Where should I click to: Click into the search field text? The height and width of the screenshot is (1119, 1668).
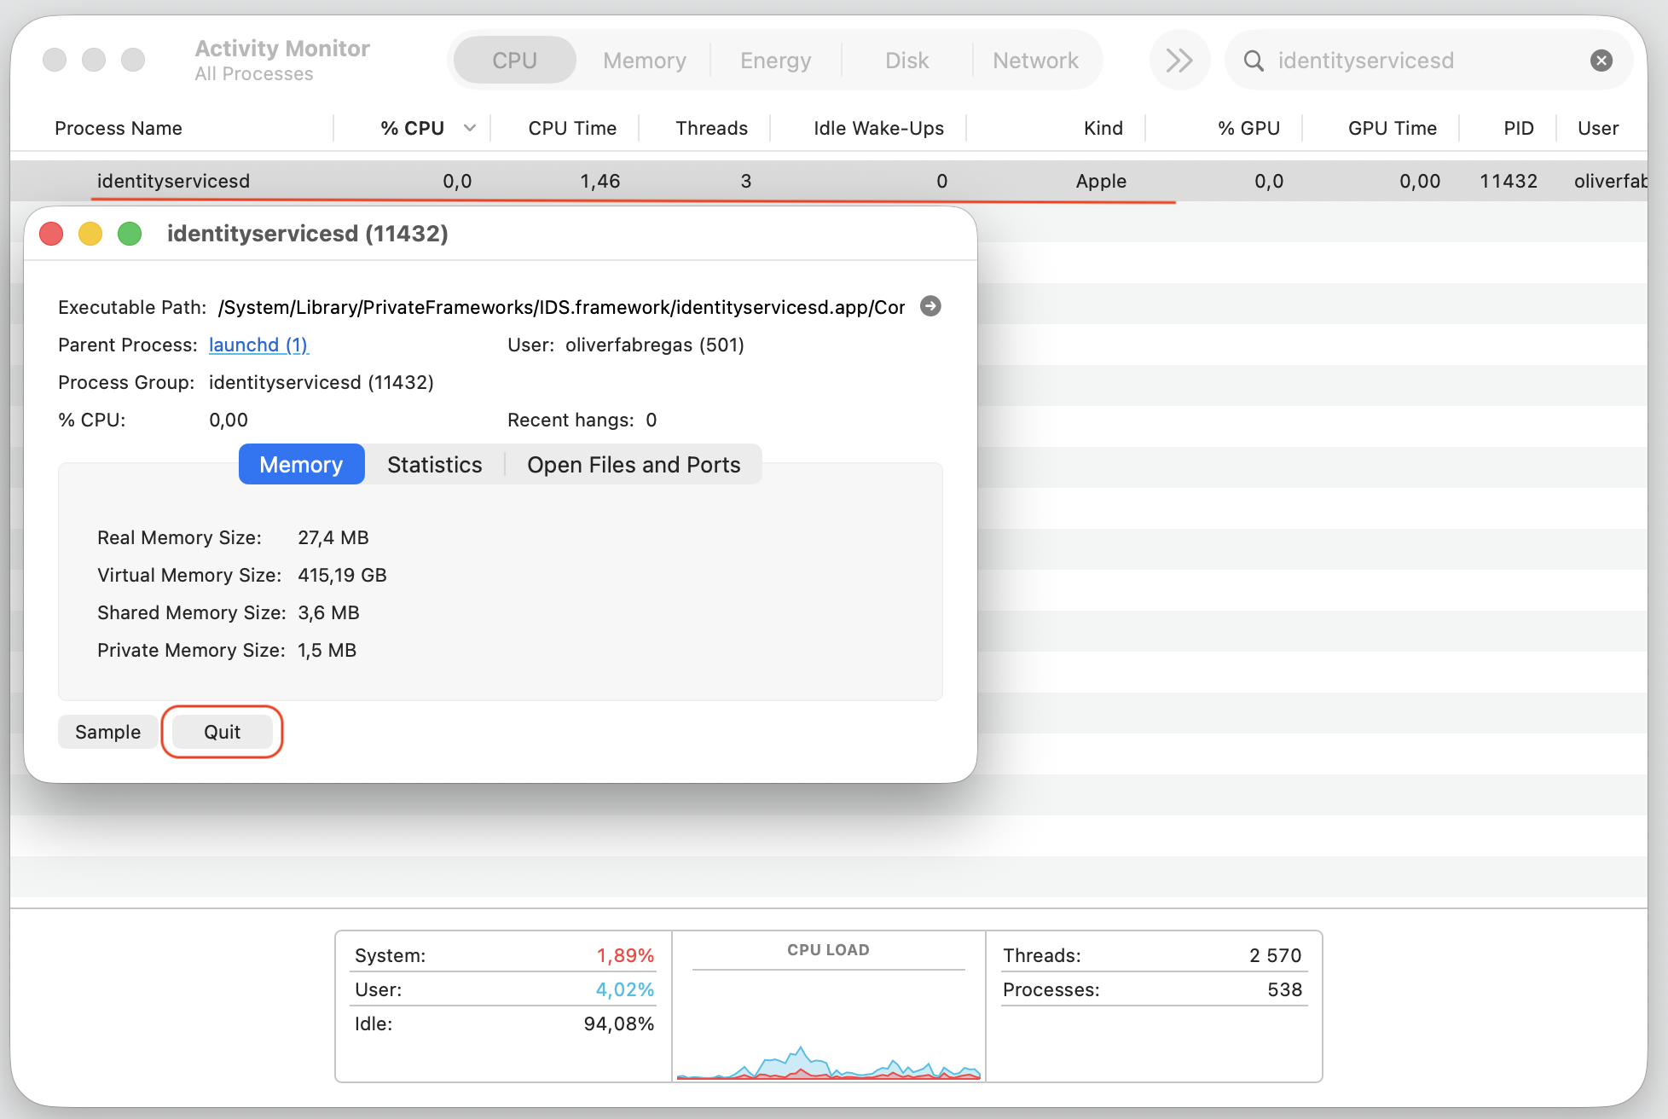tap(1365, 61)
